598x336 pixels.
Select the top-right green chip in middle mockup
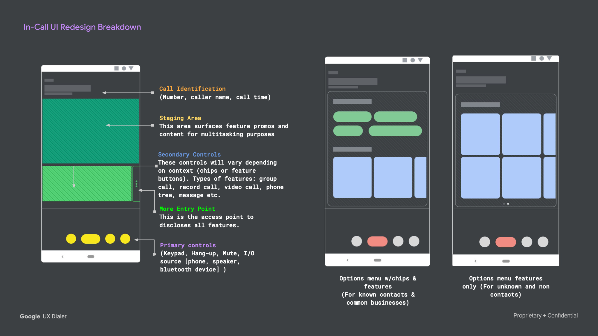(395, 116)
